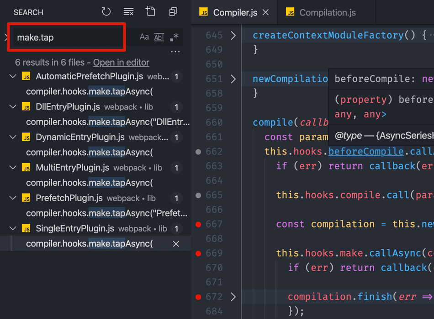Toggle the red breakpoint at line 667
The width and height of the screenshot is (434, 319).
point(198,224)
